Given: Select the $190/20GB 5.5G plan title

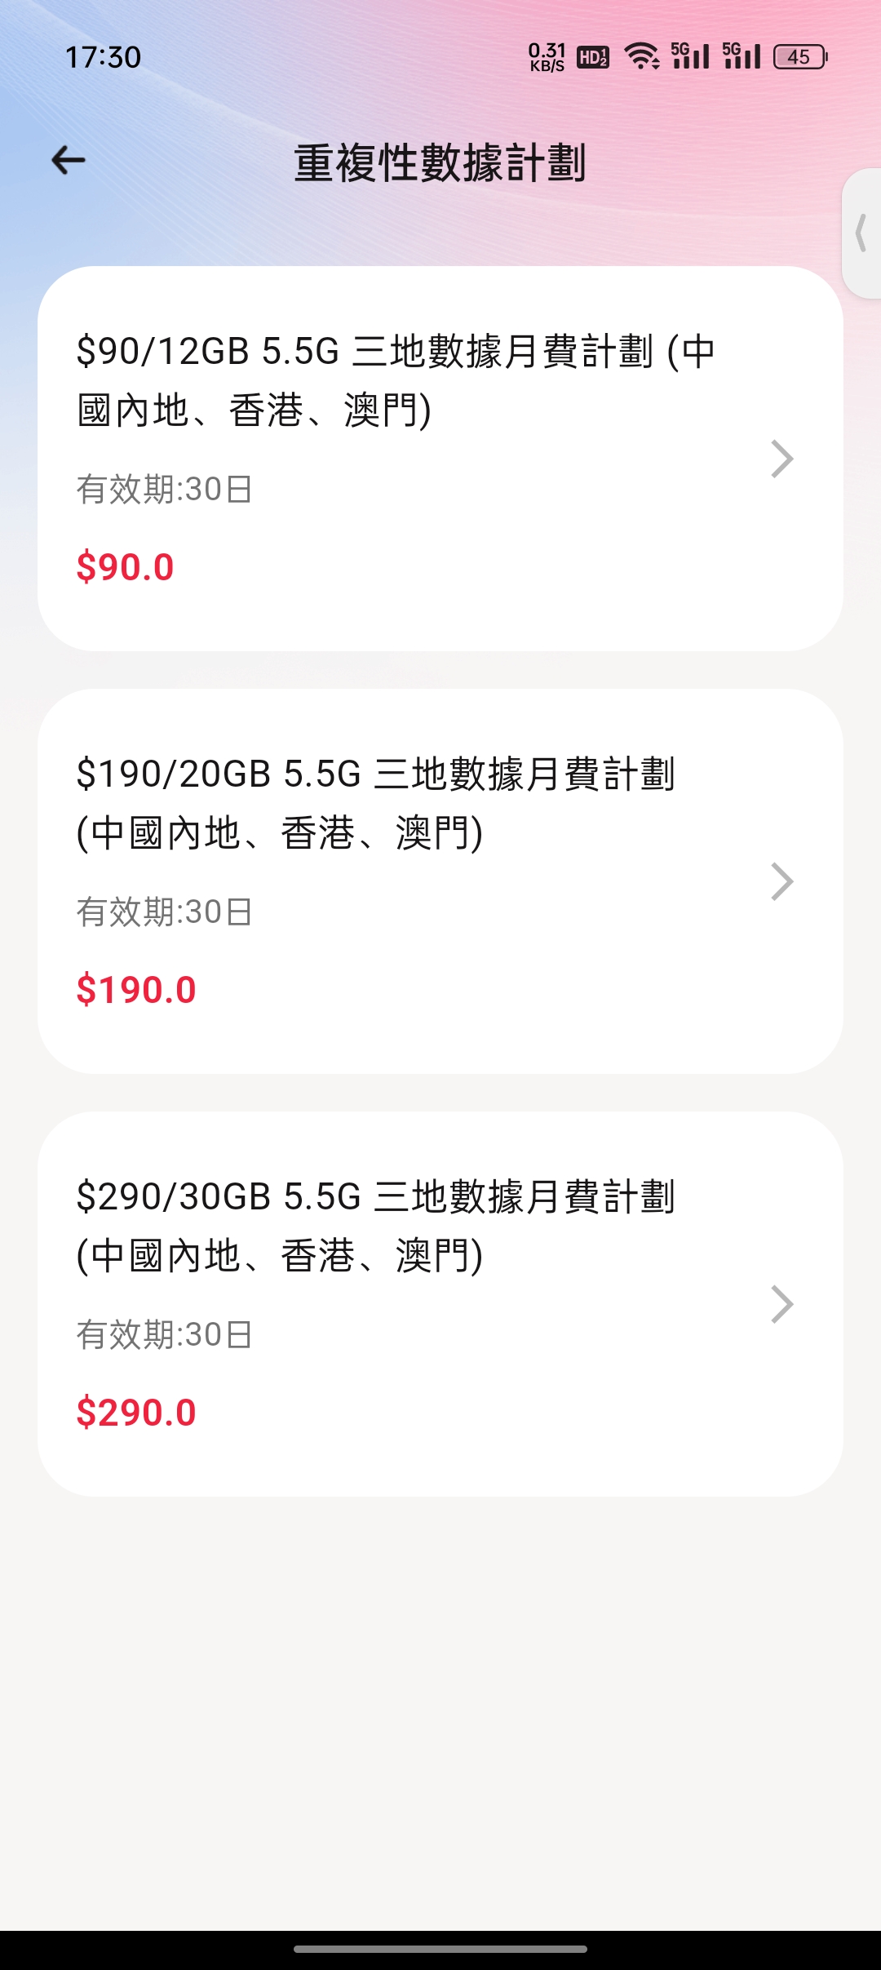Looking at the screenshot, I should click(375, 803).
